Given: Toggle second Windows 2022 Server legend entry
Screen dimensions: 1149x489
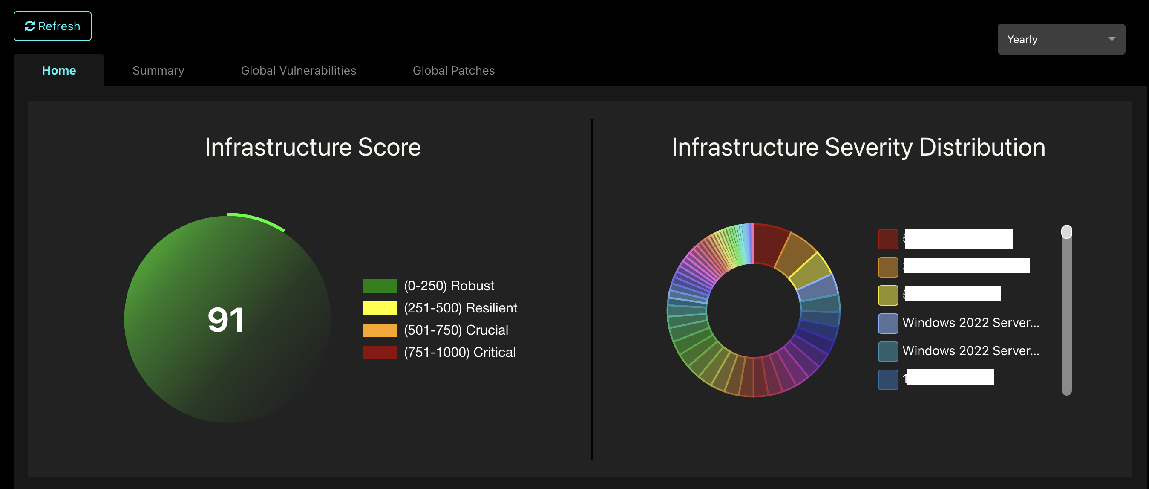Looking at the screenshot, I should pos(970,351).
